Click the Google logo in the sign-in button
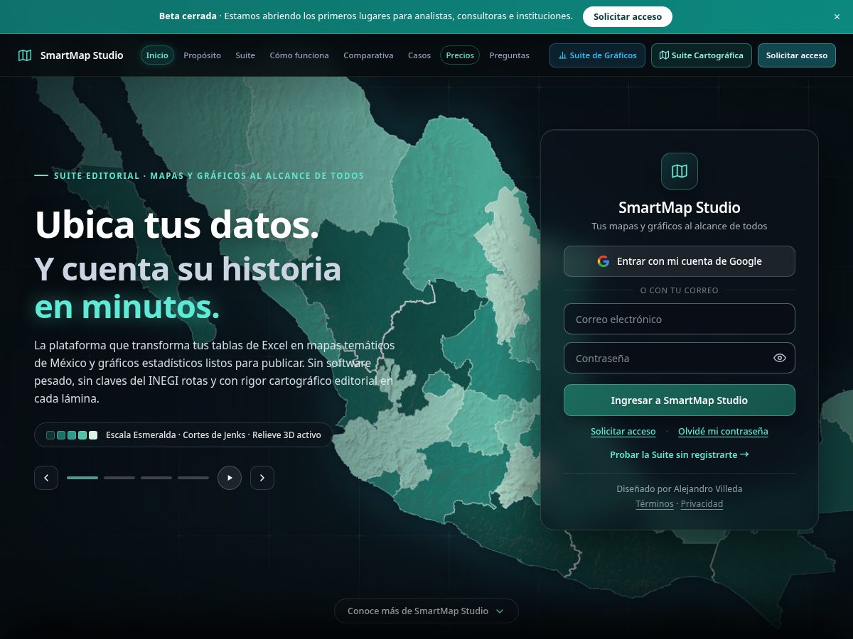853x639 pixels. [603, 261]
